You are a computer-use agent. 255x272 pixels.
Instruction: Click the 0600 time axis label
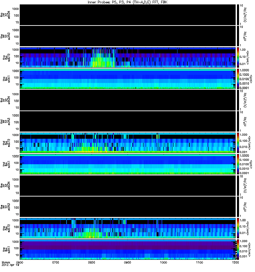[x=20, y=262]
